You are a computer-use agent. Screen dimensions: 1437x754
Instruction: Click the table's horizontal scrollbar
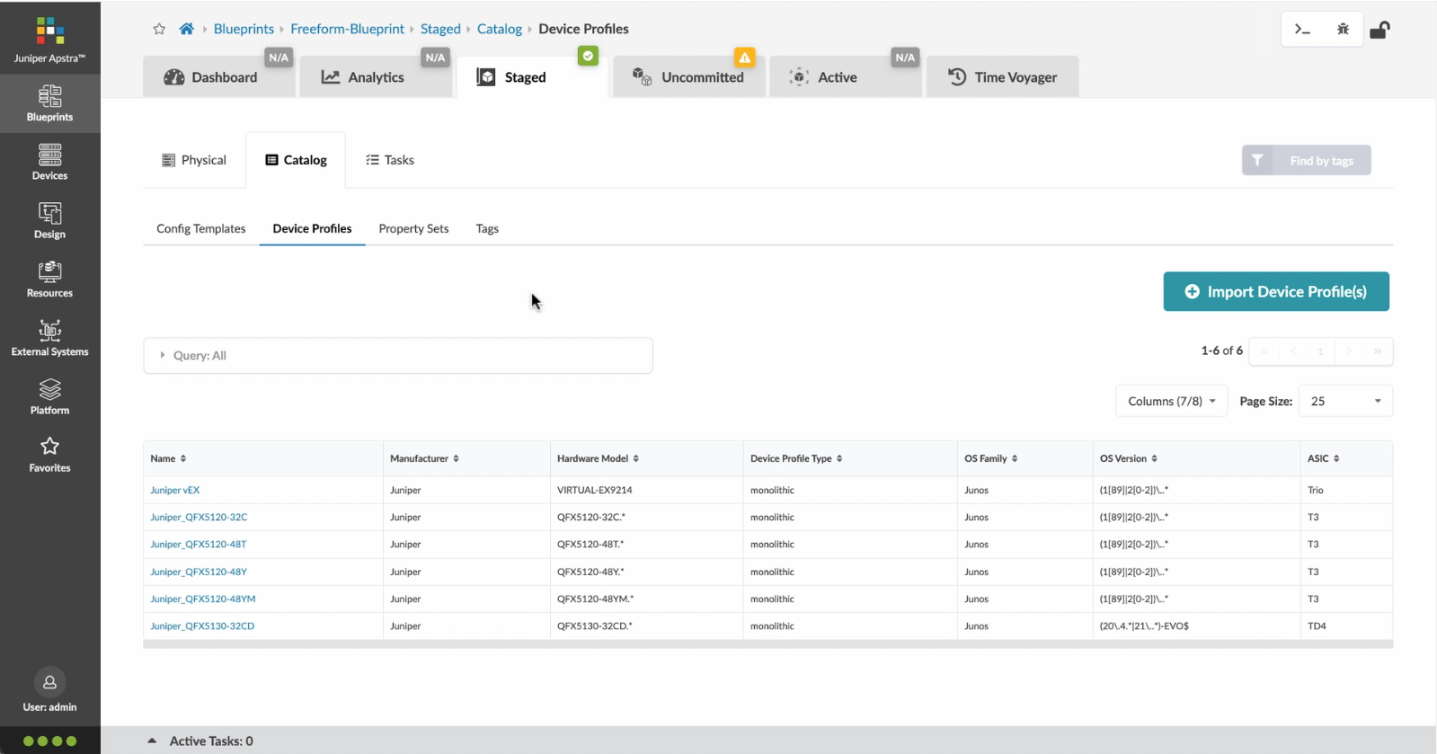pos(768,644)
